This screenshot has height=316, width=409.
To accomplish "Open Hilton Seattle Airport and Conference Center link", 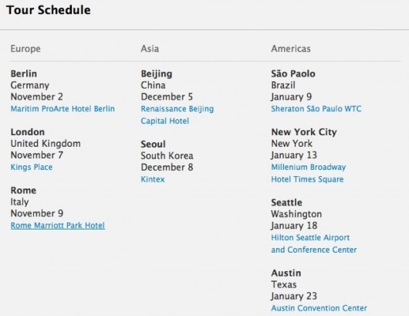I will coord(314,243).
